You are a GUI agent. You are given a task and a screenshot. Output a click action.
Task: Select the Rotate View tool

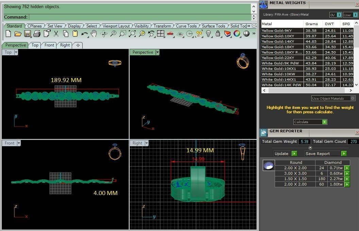tap(103, 34)
